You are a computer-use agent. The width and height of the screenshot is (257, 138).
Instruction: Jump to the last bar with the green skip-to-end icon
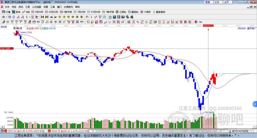47,17
